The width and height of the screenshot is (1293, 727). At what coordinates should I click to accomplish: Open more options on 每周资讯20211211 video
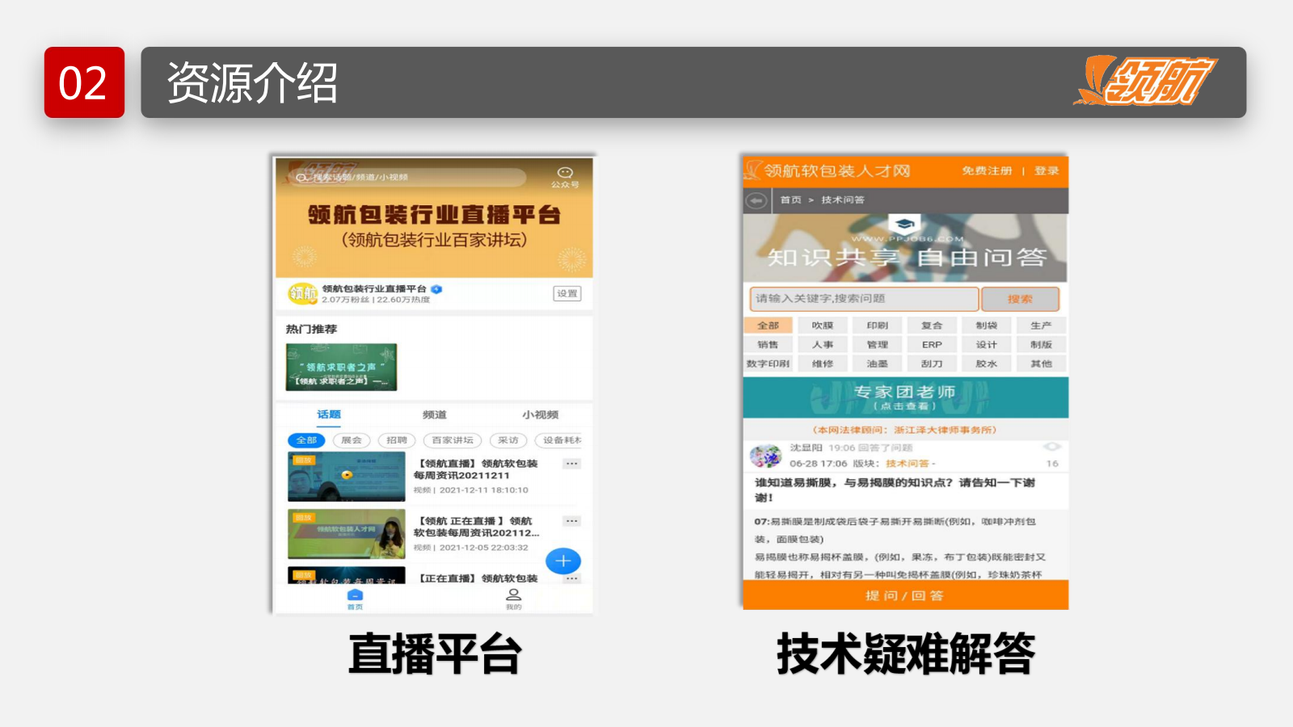point(571,463)
